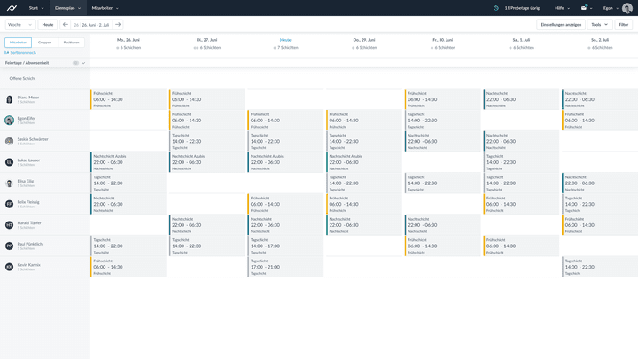Click Lukas Lauser's initials avatar
Screen dimensions: 638x359
coord(10,162)
